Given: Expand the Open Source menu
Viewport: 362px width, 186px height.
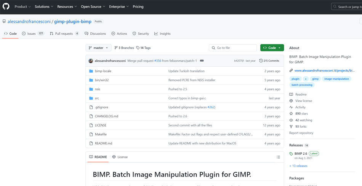Looking at the screenshot, I should click(x=93, y=7).
